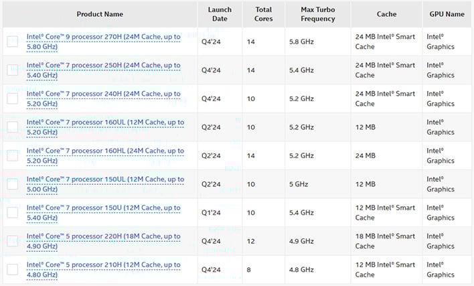Viewport: 474px width, 286px height.
Task: Open the Intel Core 9 processor 270H link
Action: tap(103, 42)
